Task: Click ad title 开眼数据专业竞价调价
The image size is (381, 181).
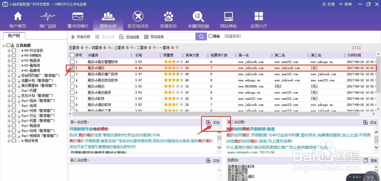Action: pyautogui.click(x=89, y=129)
